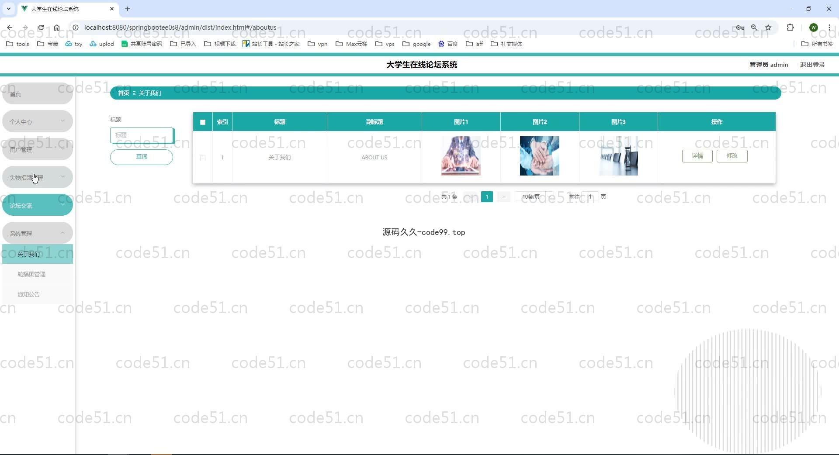Check the 关于我们 row checkbox
This screenshot has height=455, width=839.
point(203,158)
